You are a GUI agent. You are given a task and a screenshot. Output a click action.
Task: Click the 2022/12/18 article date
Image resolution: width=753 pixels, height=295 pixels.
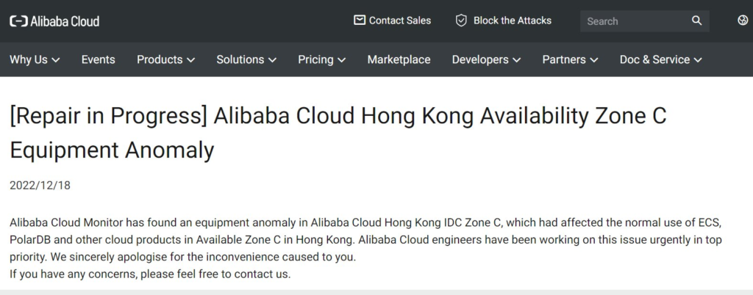[40, 186]
